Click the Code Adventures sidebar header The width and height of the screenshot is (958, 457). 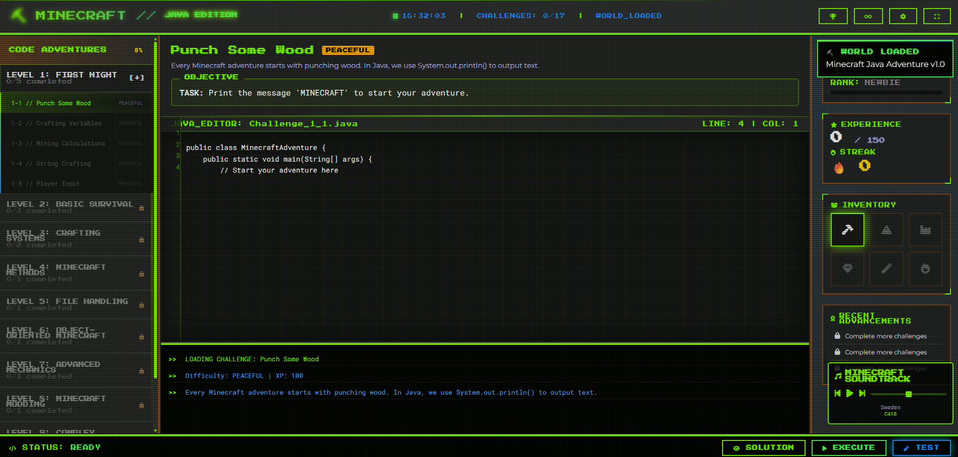[76, 50]
